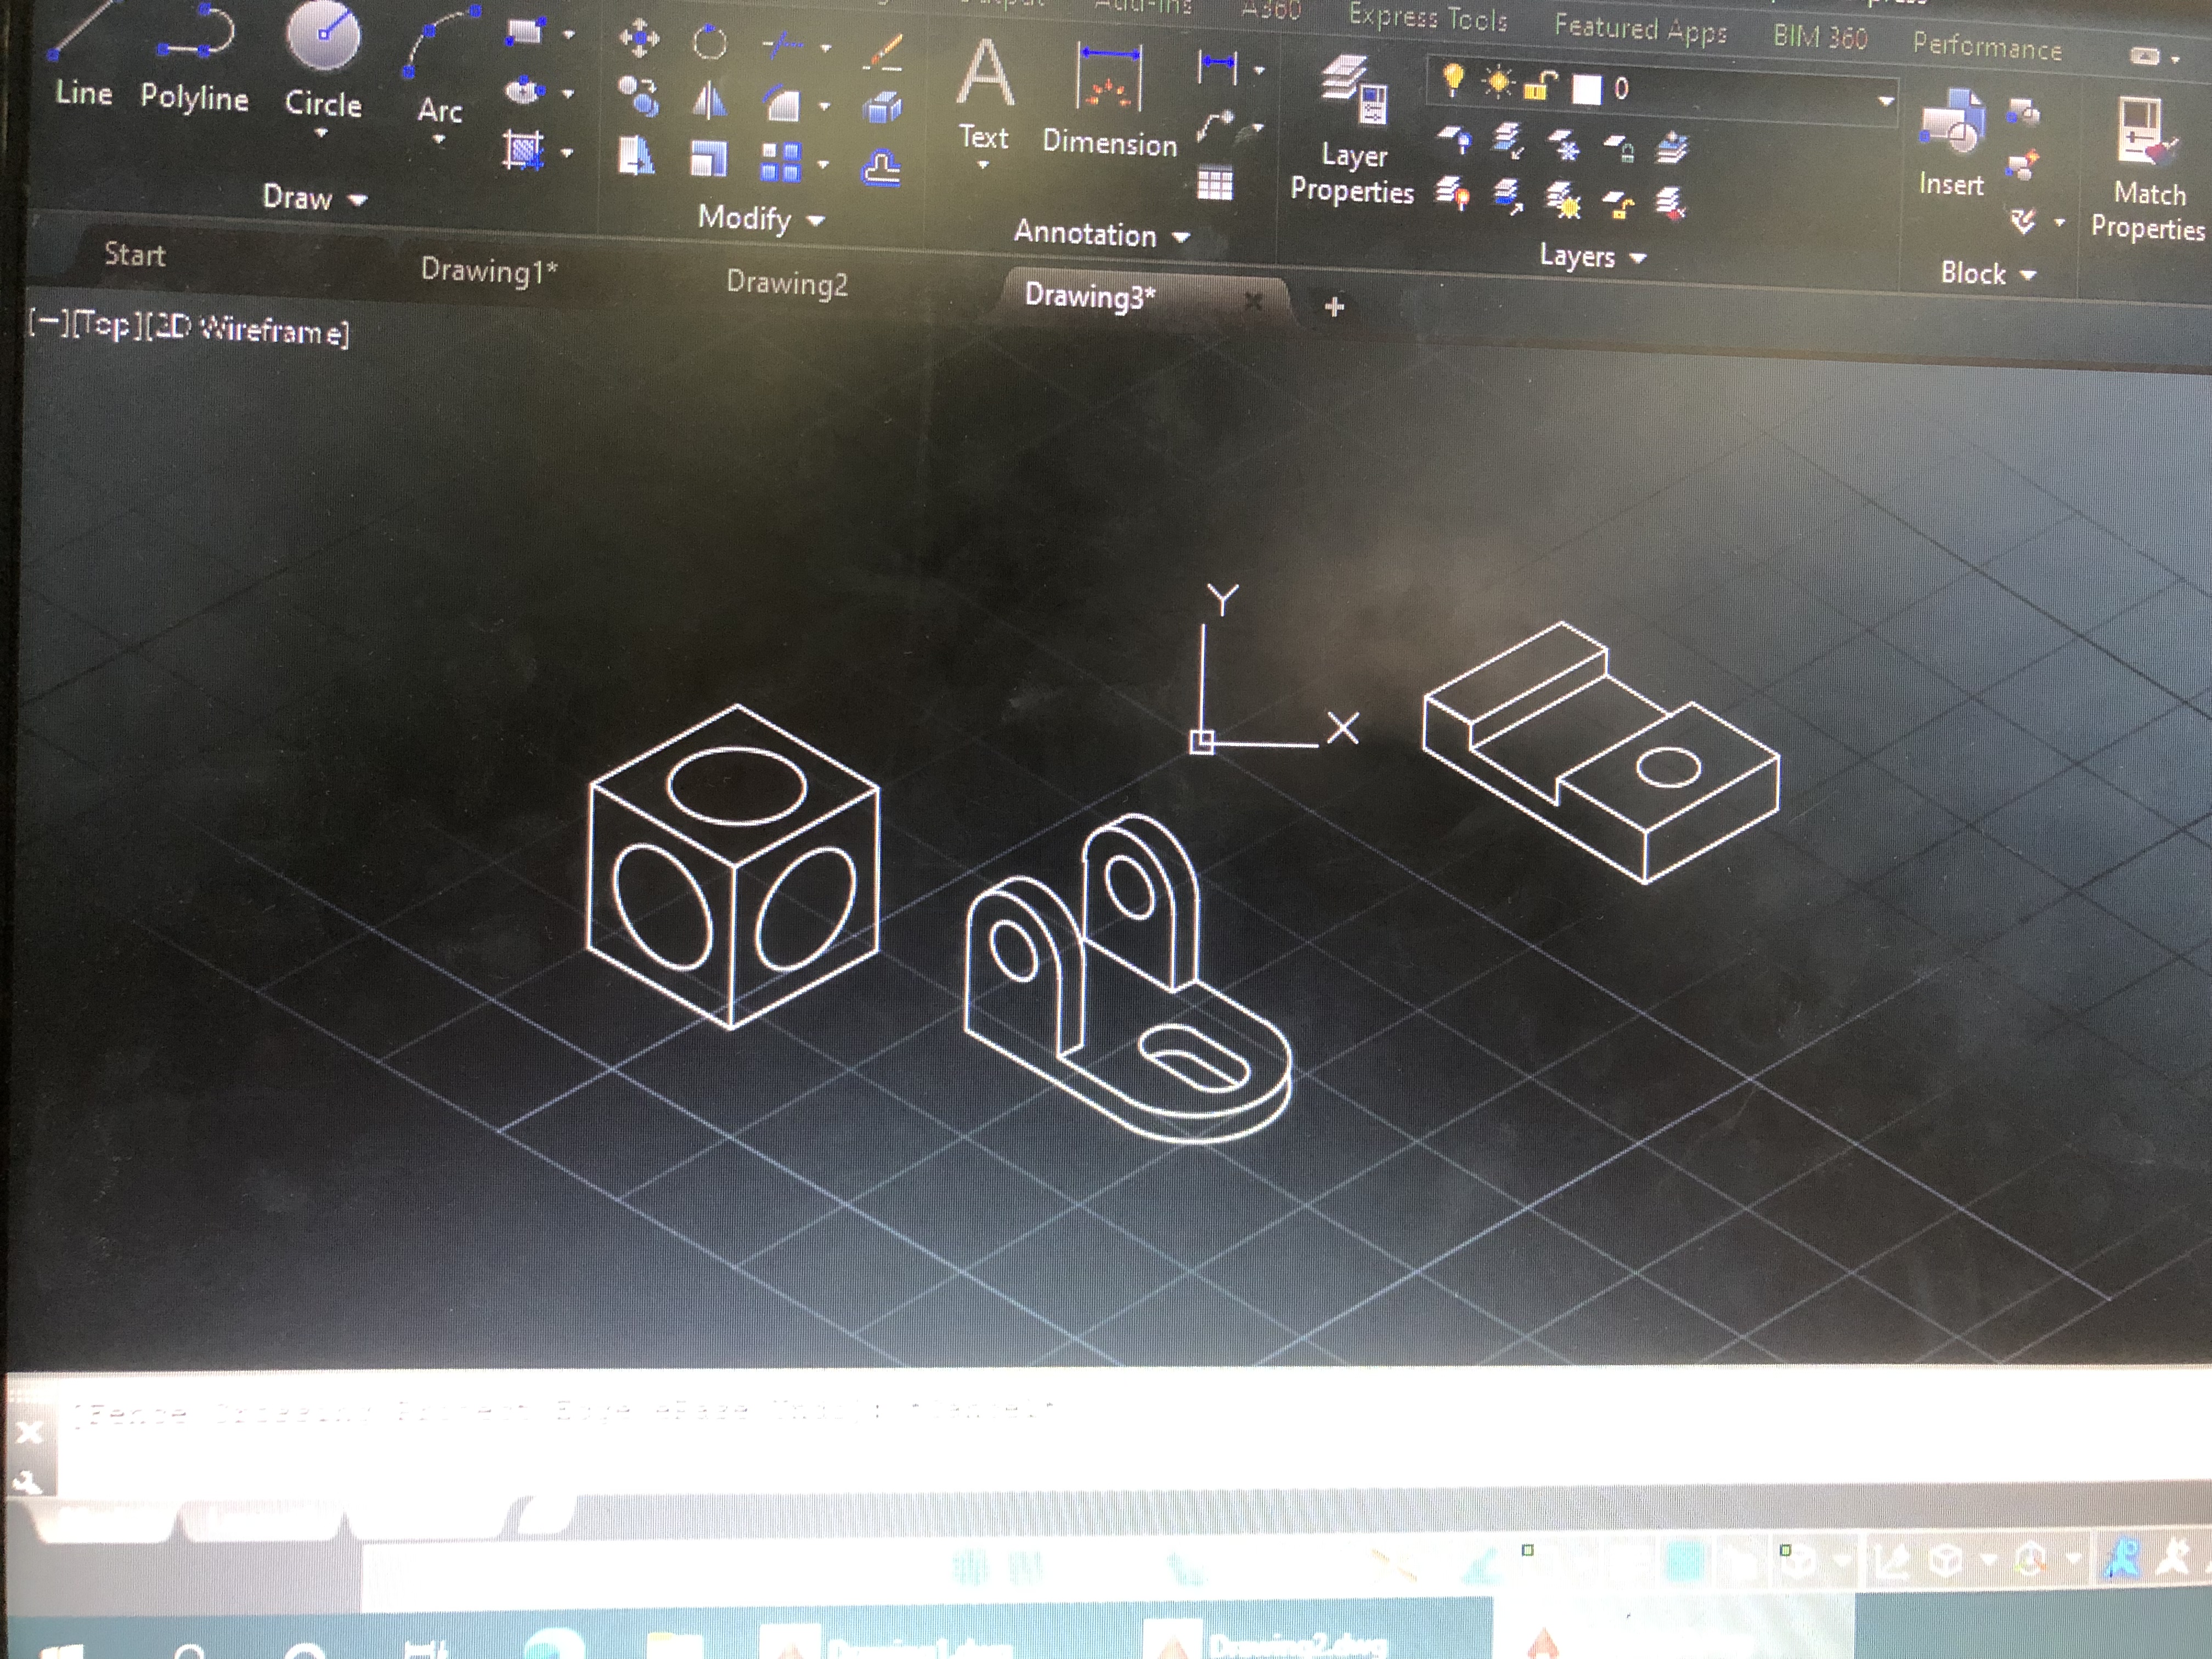The image size is (2212, 1659).
Task: Expand the Layers panel
Action: click(1592, 256)
